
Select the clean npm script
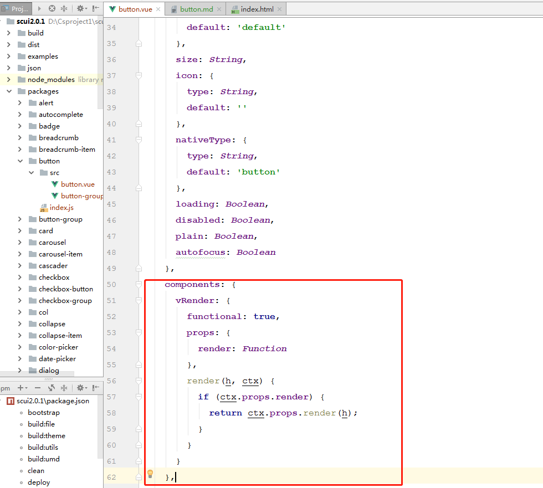click(x=36, y=471)
